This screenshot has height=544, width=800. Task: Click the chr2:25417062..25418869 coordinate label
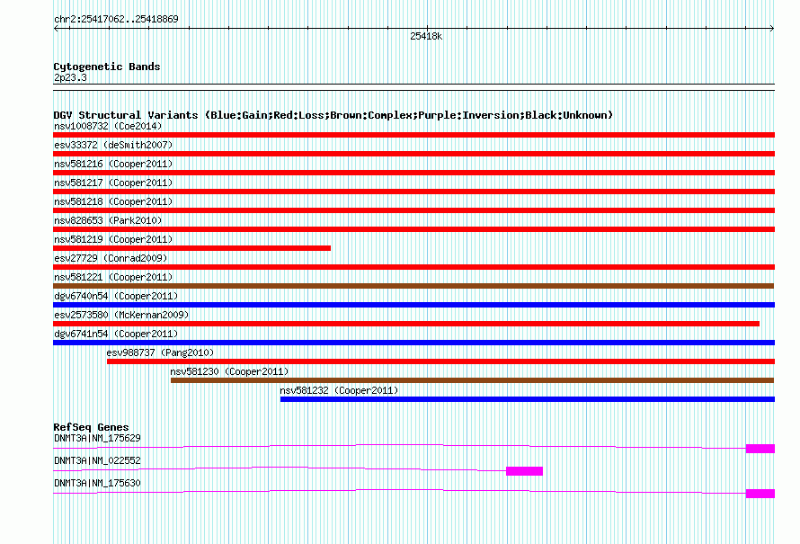[116, 19]
